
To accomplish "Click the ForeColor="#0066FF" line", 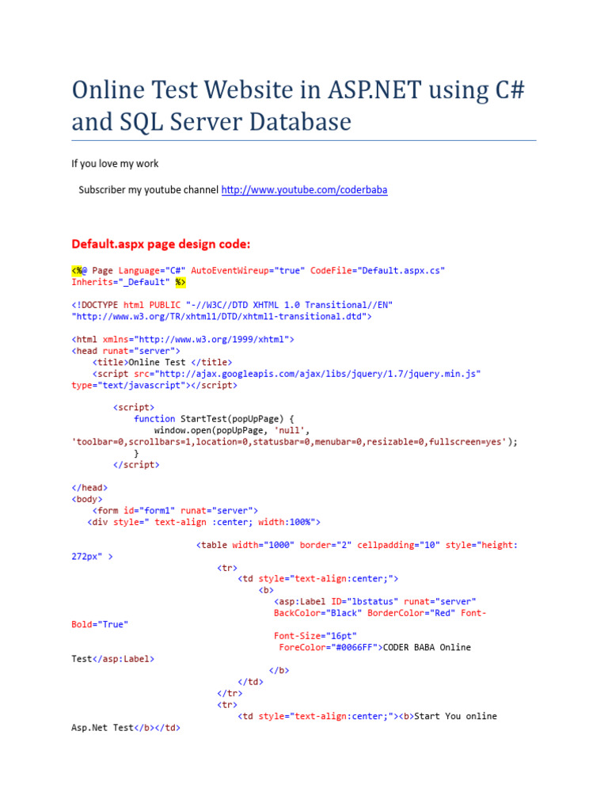I will tap(374, 647).
